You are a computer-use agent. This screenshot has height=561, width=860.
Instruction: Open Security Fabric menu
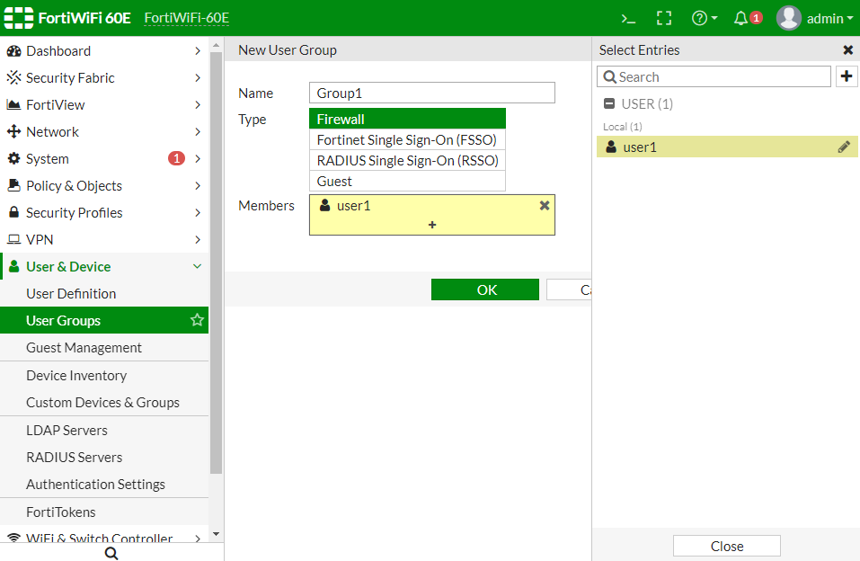coord(104,78)
